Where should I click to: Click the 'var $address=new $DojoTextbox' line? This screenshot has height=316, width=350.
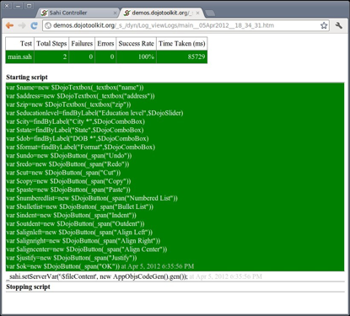[x=80, y=96]
